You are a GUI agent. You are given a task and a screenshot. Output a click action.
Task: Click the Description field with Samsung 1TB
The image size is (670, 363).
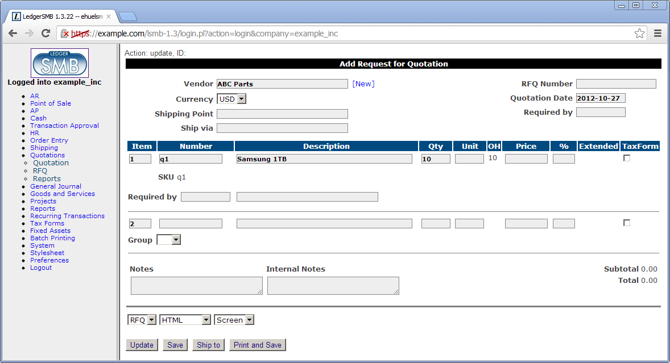[324, 159]
